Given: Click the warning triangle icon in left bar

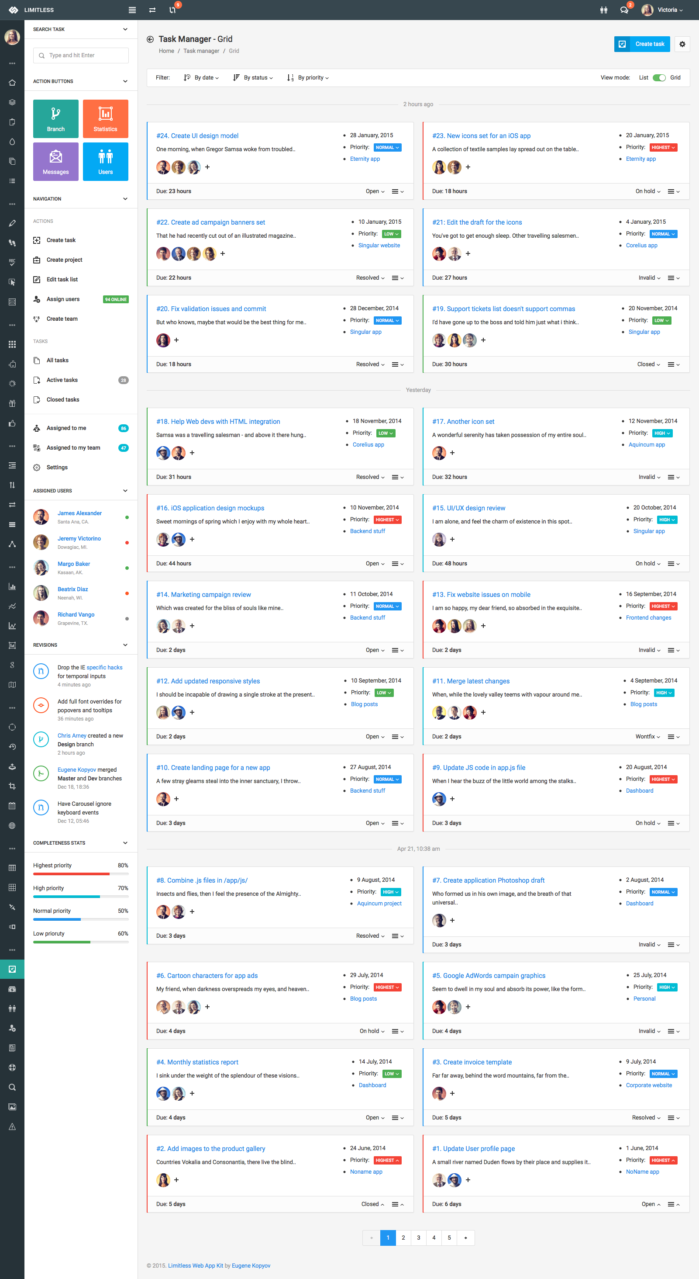Looking at the screenshot, I should pos(12,1126).
